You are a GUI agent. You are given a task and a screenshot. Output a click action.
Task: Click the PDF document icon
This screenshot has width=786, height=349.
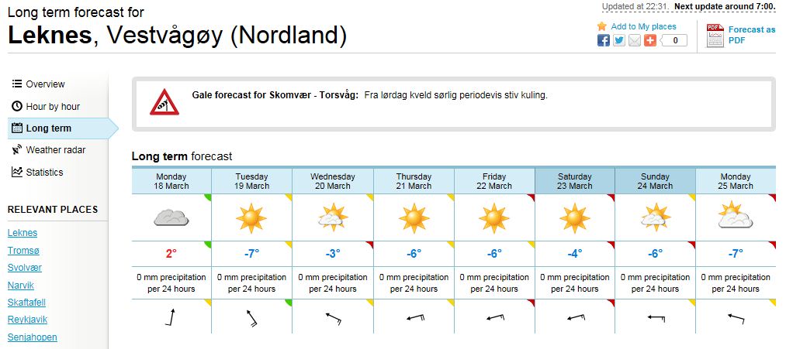tap(715, 36)
